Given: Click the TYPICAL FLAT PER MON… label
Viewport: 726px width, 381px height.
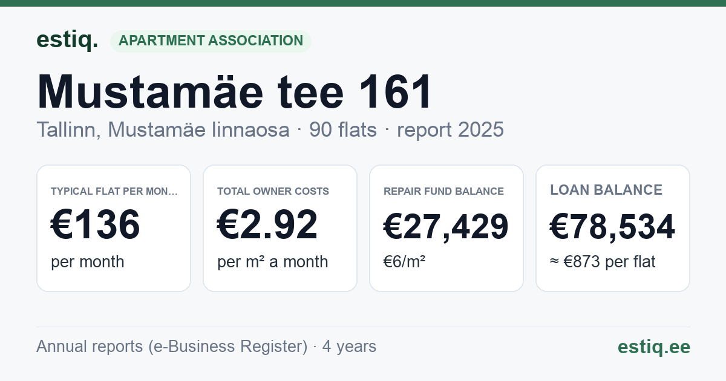Looking at the screenshot, I should [x=114, y=191].
